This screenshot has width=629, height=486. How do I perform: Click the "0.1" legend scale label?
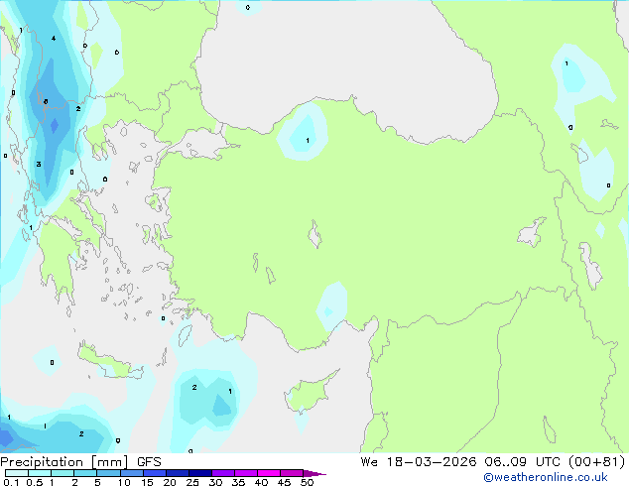pyautogui.click(x=11, y=482)
